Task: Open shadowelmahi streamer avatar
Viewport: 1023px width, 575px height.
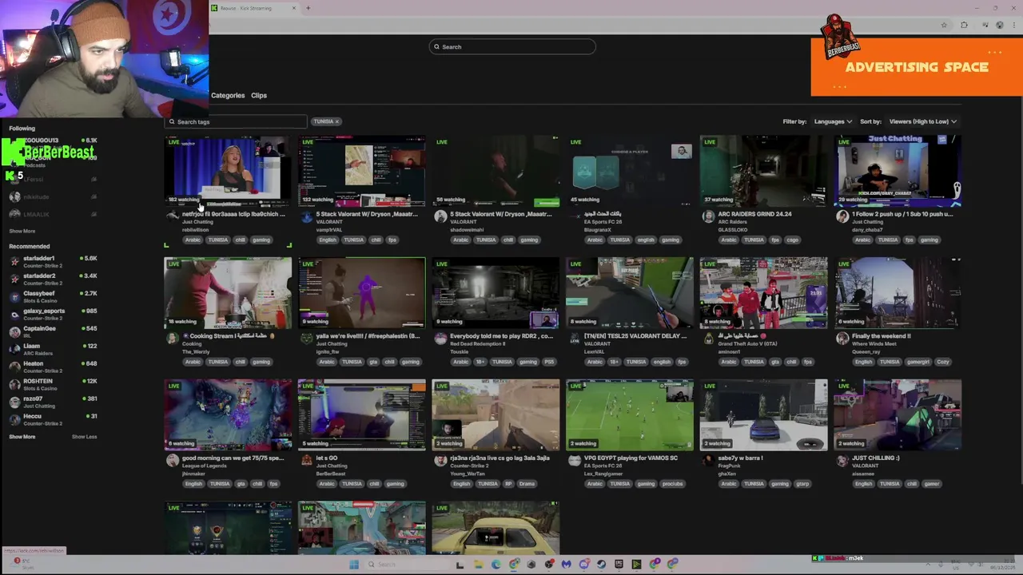Action: click(440, 216)
